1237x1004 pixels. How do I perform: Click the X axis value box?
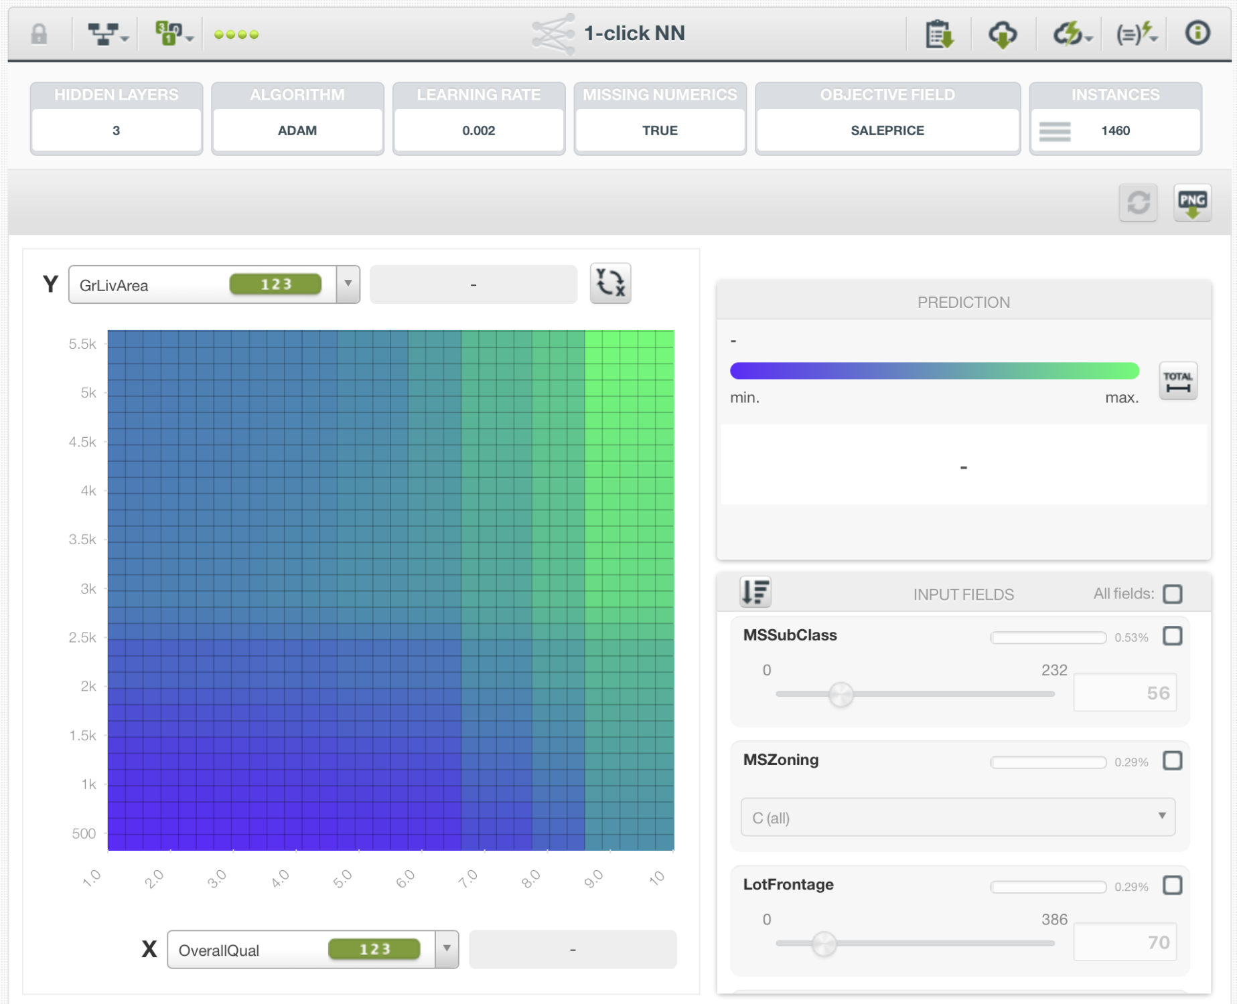click(x=573, y=949)
